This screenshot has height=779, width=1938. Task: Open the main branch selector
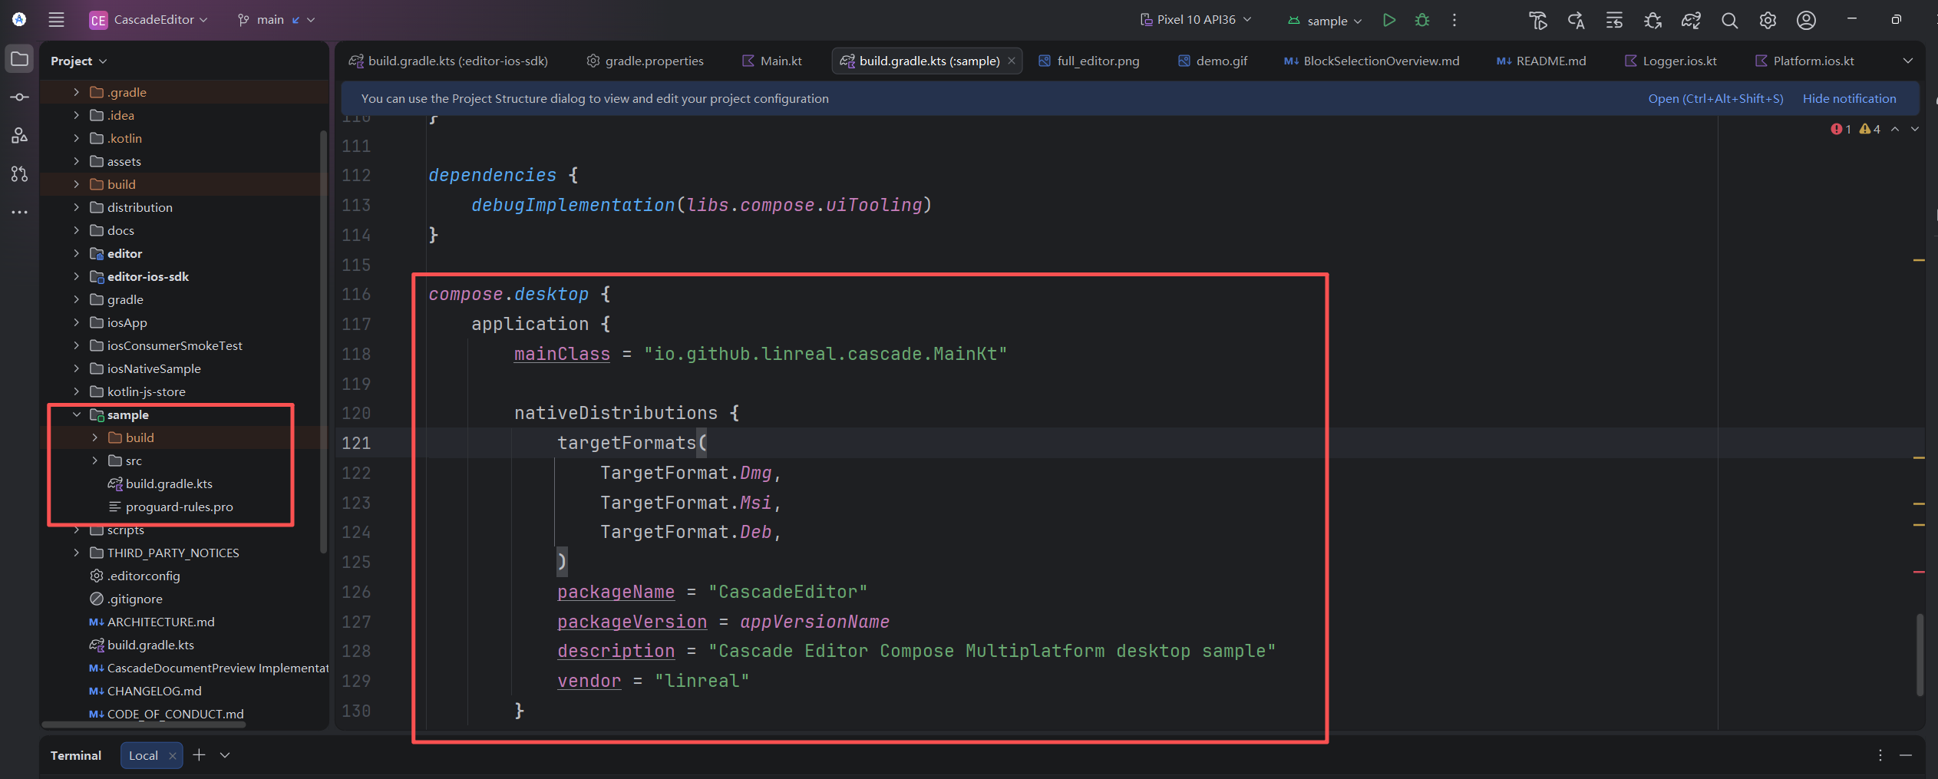pos(276,20)
